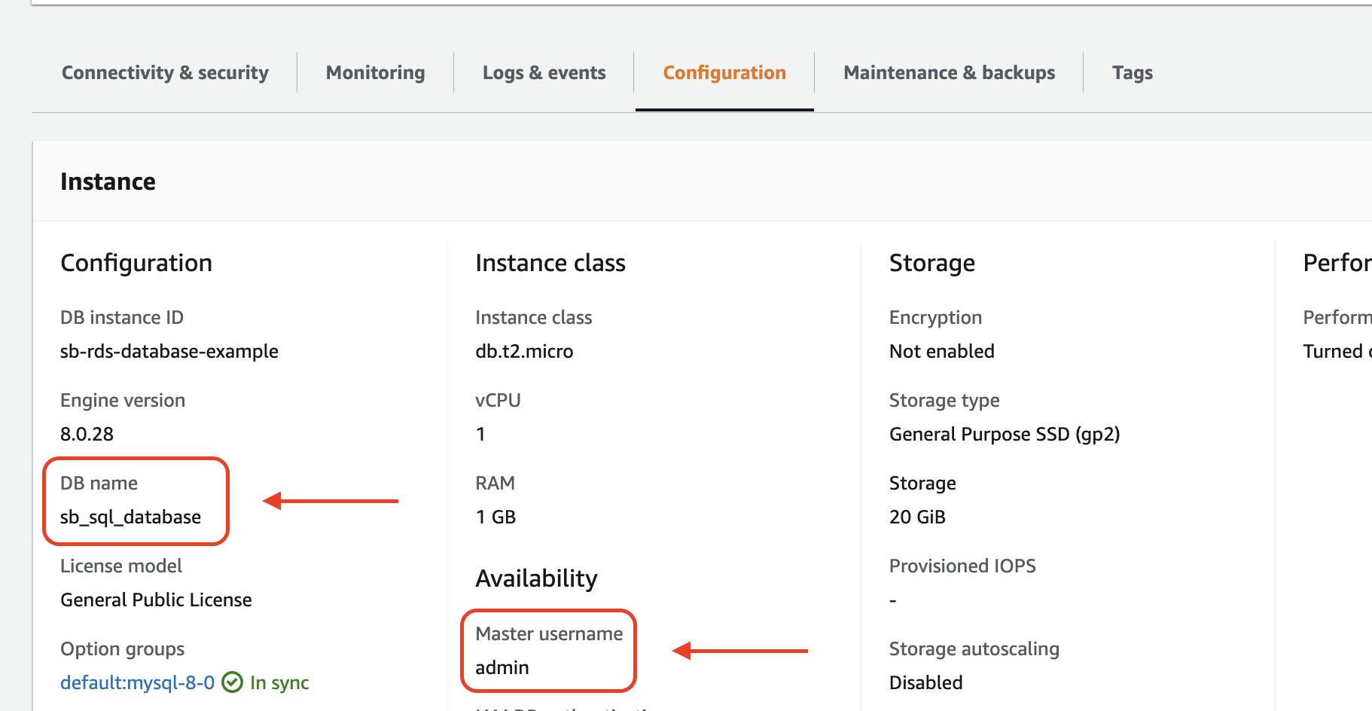Image resolution: width=1372 pixels, height=711 pixels.
Task: Click the engine version 8.0.28 value
Action: [87, 435]
